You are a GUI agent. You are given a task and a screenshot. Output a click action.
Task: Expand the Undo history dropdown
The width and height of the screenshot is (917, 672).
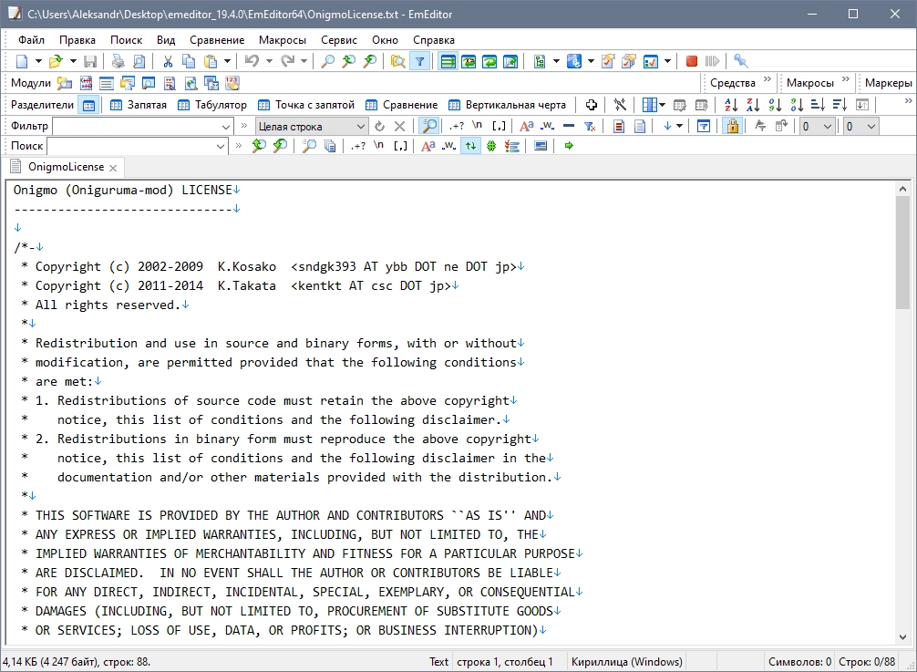[x=269, y=61]
